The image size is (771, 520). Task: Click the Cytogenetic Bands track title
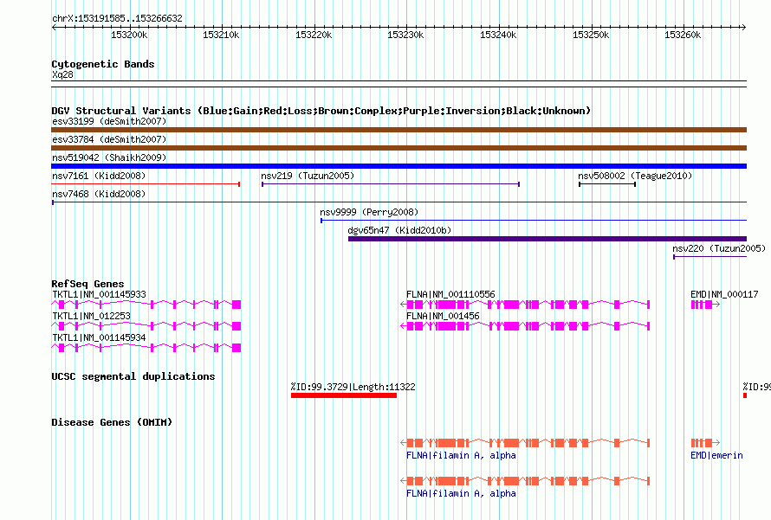[103, 64]
